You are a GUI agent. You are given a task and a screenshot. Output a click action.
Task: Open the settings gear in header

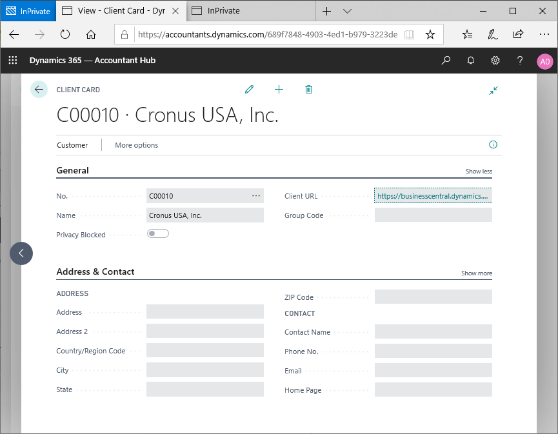tap(495, 61)
